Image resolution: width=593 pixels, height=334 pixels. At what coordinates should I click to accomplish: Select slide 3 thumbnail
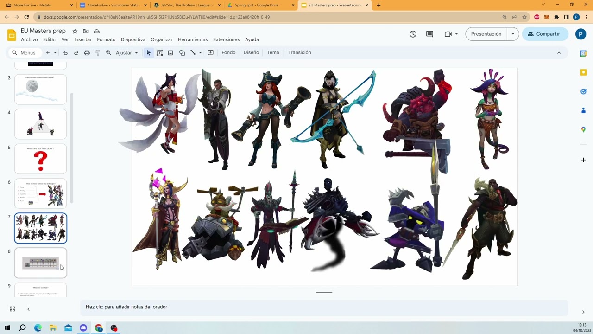pyautogui.click(x=41, y=89)
